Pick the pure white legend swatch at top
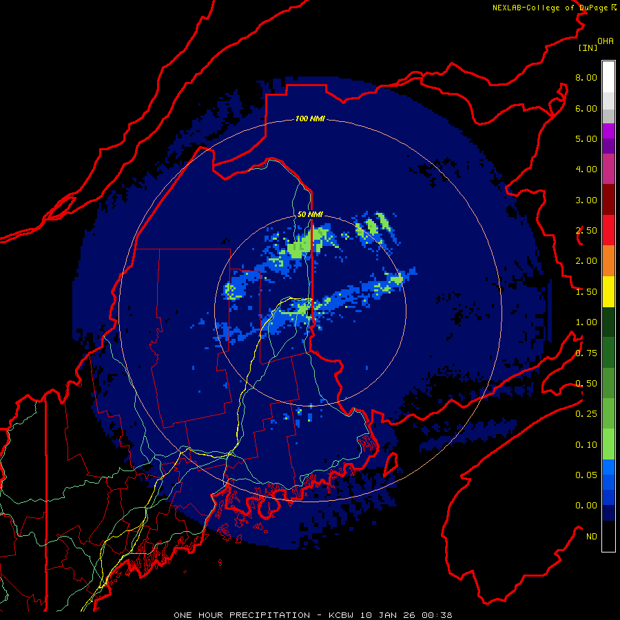The width and height of the screenshot is (620, 620). tap(608, 76)
